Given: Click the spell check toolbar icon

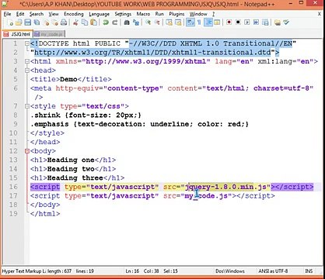Looking at the screenshot, I should tap(286, 22).
